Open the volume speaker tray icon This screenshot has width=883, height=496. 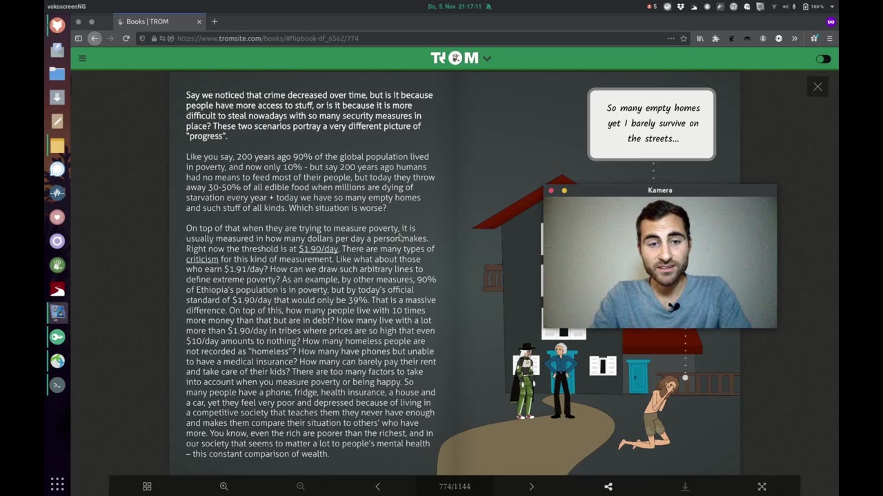(786, 6)
